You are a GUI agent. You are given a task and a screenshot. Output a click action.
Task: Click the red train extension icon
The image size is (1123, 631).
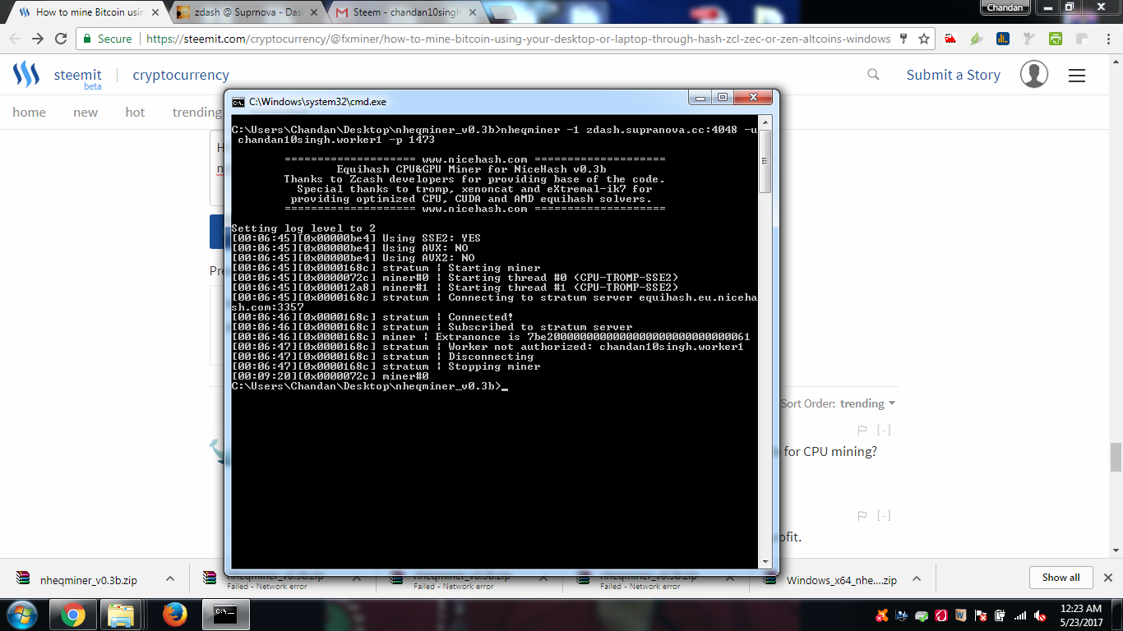point(951,39)
